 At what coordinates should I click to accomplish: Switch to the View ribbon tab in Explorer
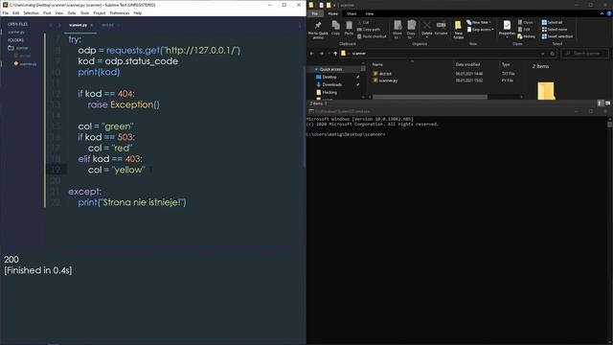click(369, 13)
